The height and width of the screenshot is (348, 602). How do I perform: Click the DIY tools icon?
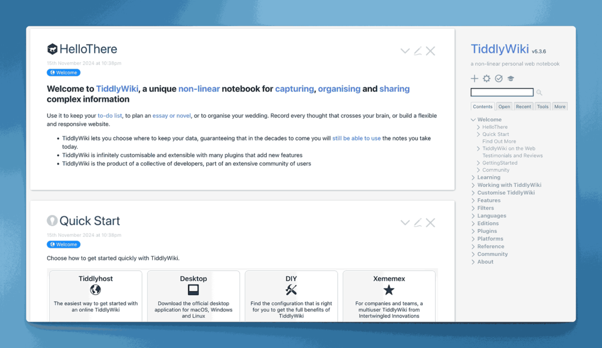pos(291,290)
